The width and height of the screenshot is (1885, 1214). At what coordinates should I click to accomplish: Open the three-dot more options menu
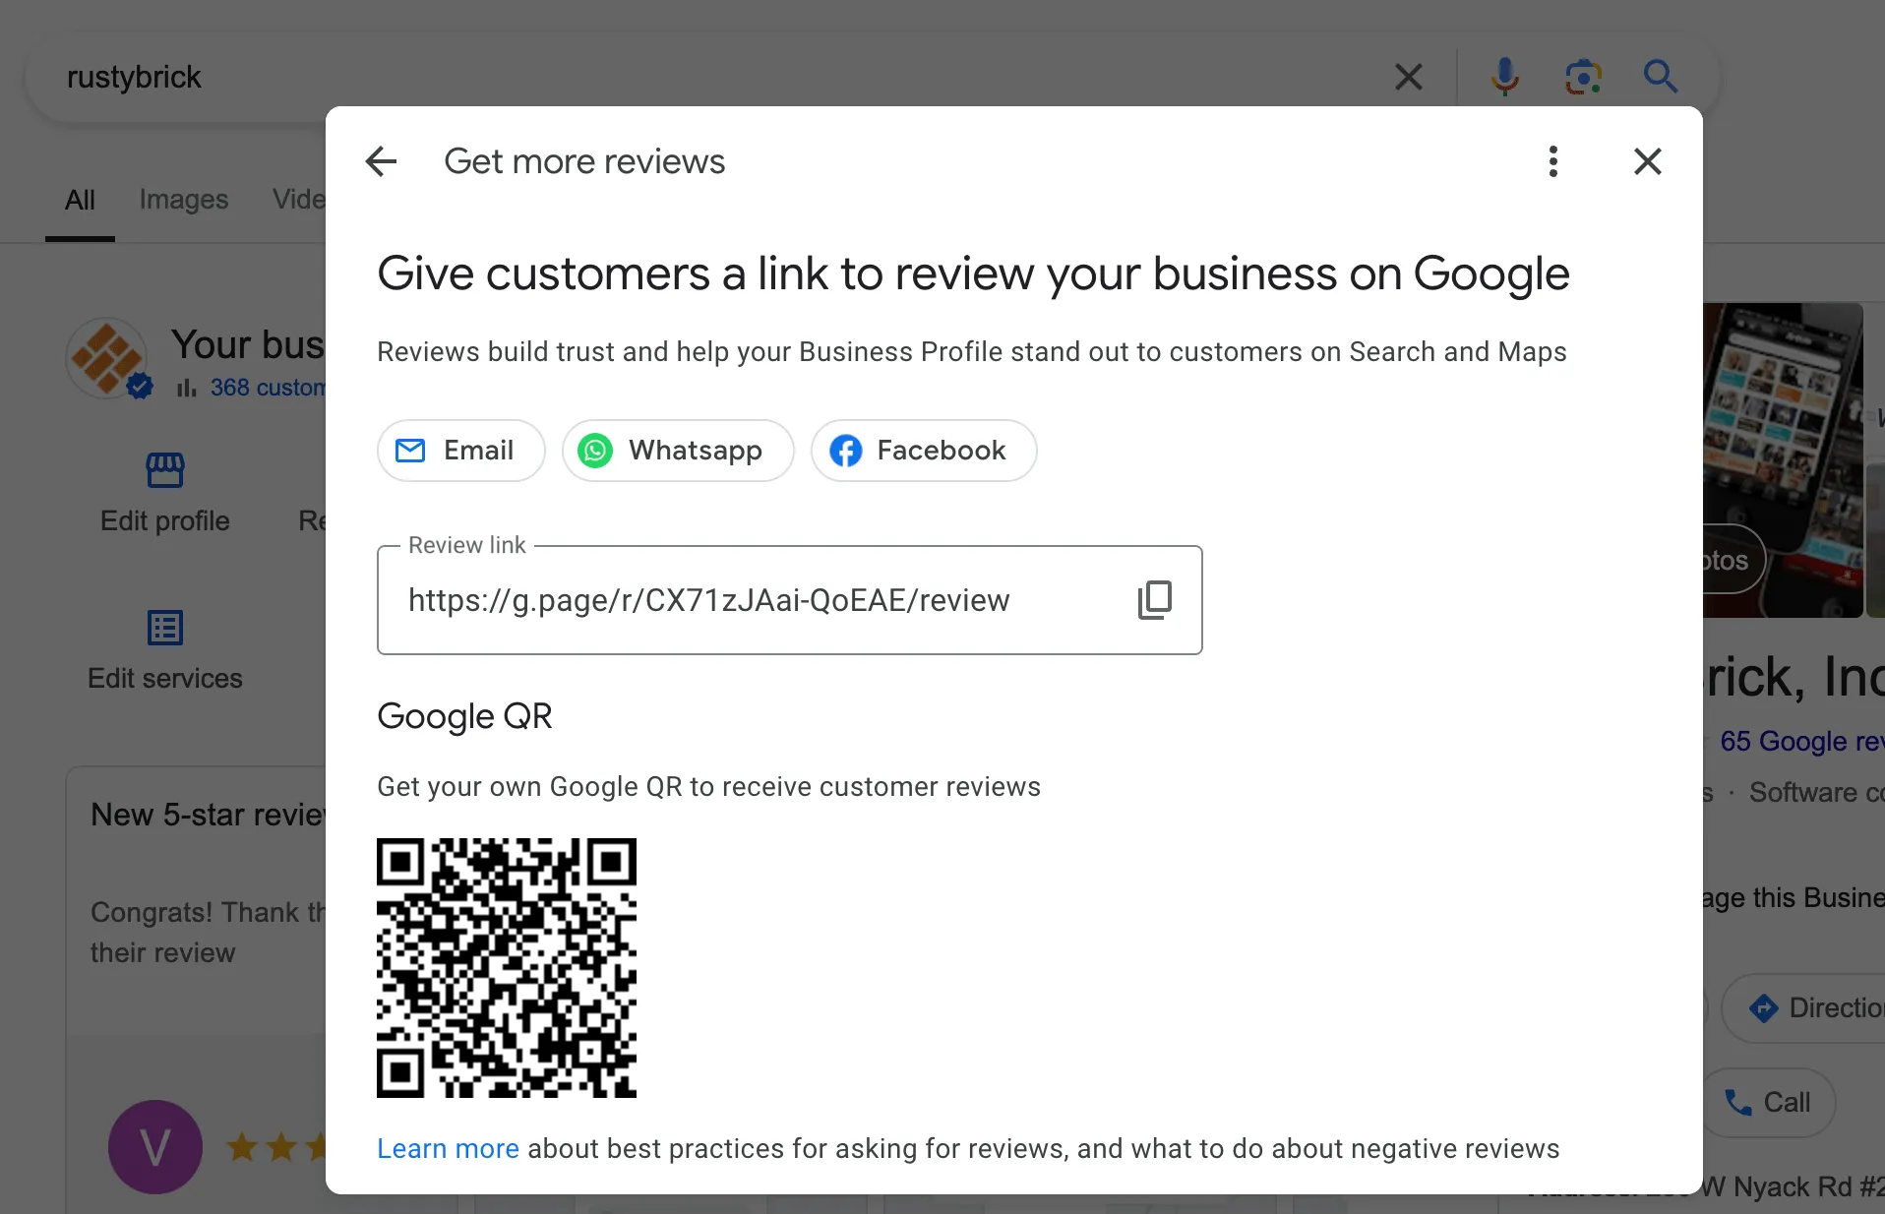coord(1552,161)
